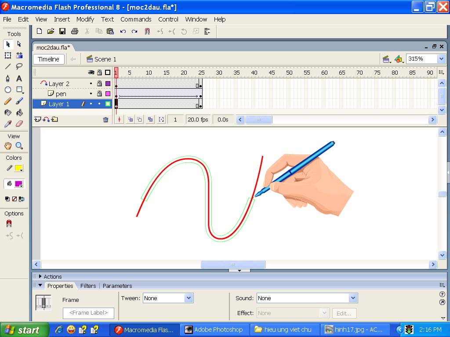The width and height of the screenshot is (450, 337).
Task: Toggle the Snap magnet in Options
Action: [x=9, y=223]
